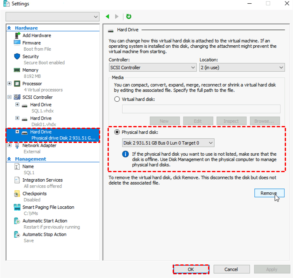This screenshot has width=293, height=278.
Task: Click the green back navigation arrow
Action: tap(108, 16)
